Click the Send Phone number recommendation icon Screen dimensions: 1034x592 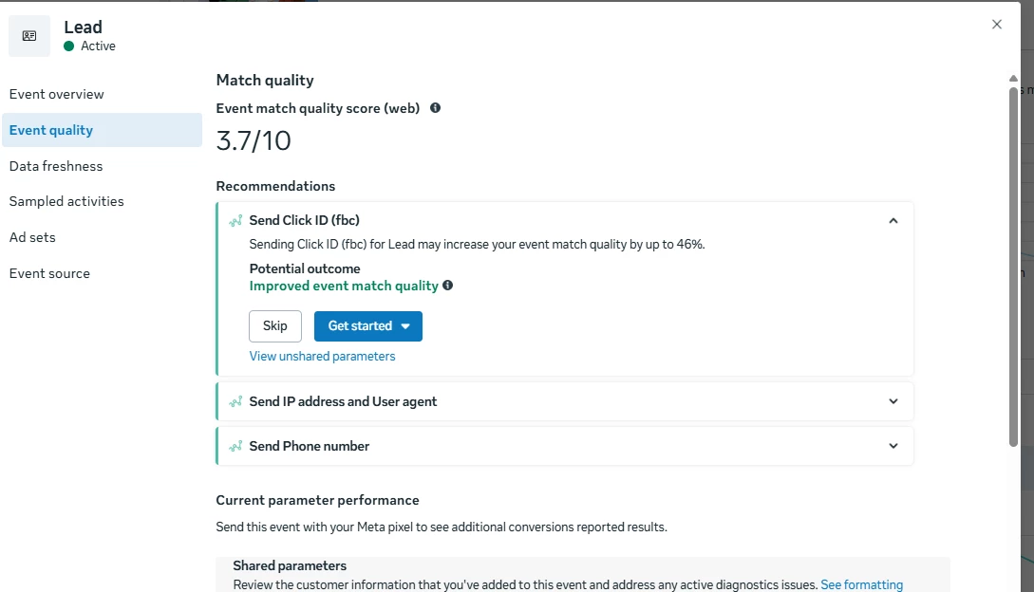tap(235, 446)
